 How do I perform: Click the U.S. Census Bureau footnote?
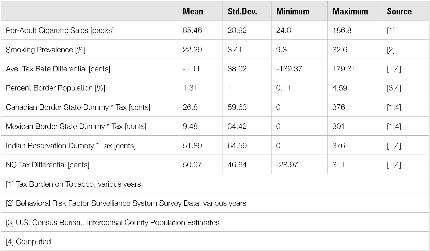point(113,222)
